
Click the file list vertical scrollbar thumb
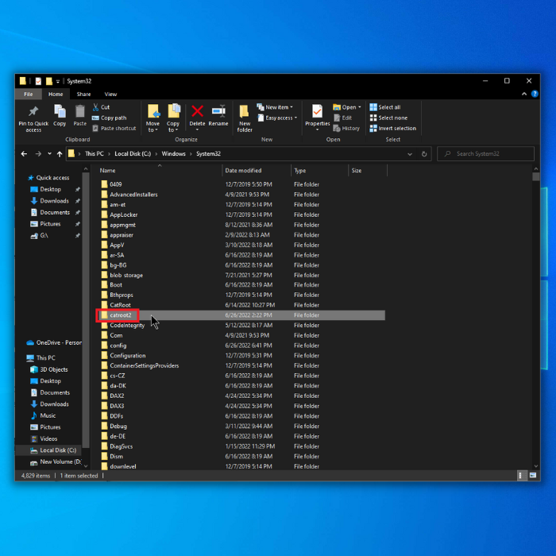point(536,176)
